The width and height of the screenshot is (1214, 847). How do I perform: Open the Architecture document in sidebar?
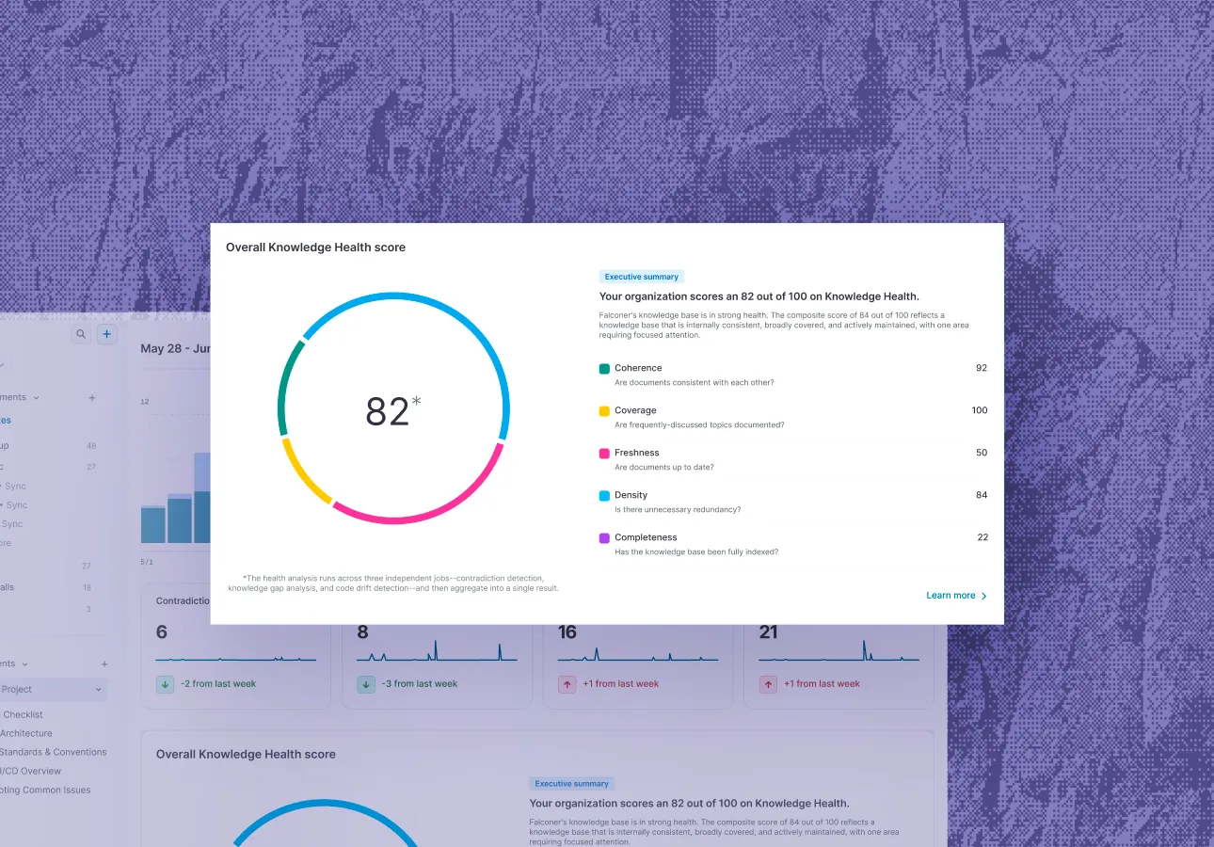[x=26, y=733]
